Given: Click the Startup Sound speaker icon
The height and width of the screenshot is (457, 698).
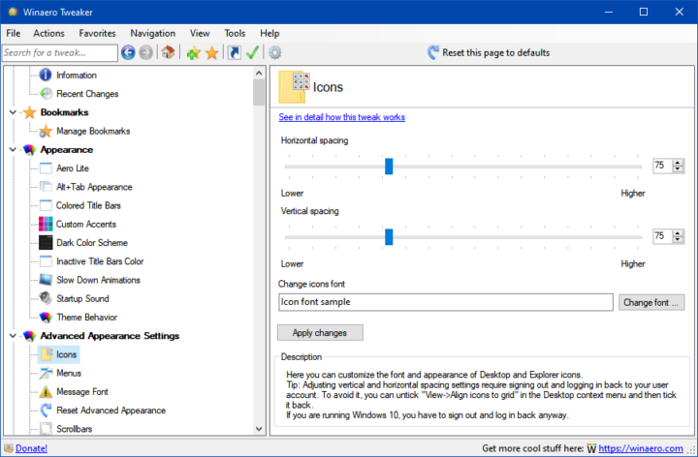Looking at the screenshot, I should tap(46, 298).
